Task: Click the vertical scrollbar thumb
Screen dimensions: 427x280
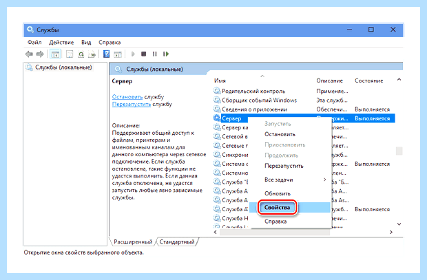Action: coord(399,151)
